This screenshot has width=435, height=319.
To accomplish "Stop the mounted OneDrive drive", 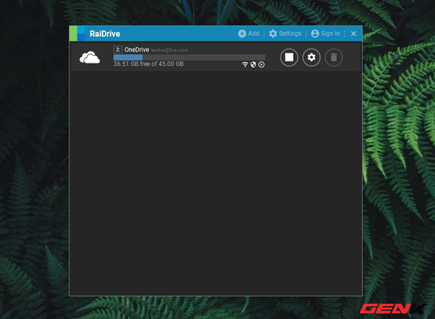I will coord(289,57).
